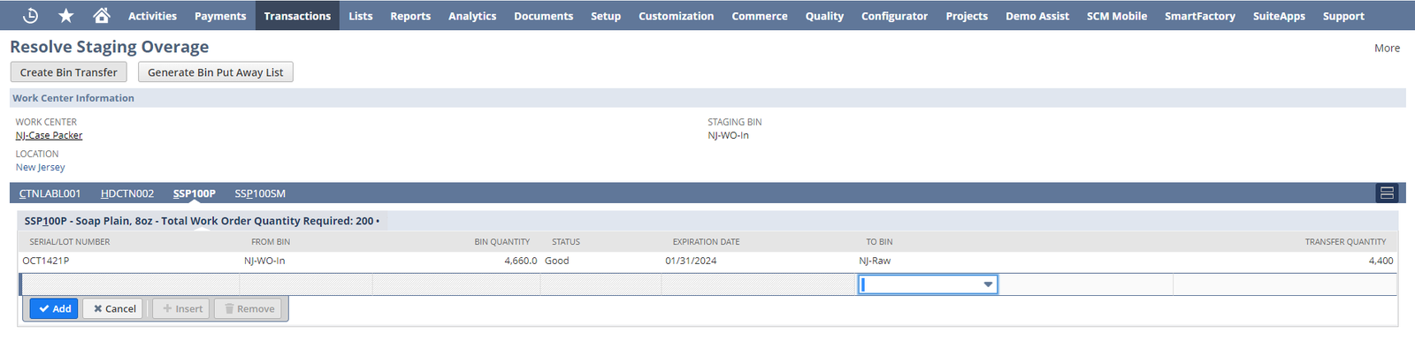Toggle the subtab layout icon at right

coord(1387,193)
